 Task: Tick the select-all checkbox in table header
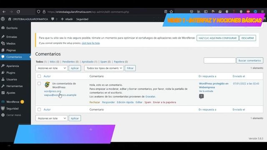pos(39,76)
